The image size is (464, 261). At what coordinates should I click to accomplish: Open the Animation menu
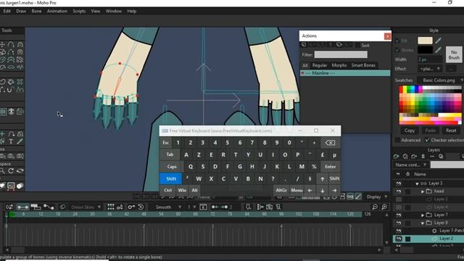pyautogui.click(x=57, y=11)
